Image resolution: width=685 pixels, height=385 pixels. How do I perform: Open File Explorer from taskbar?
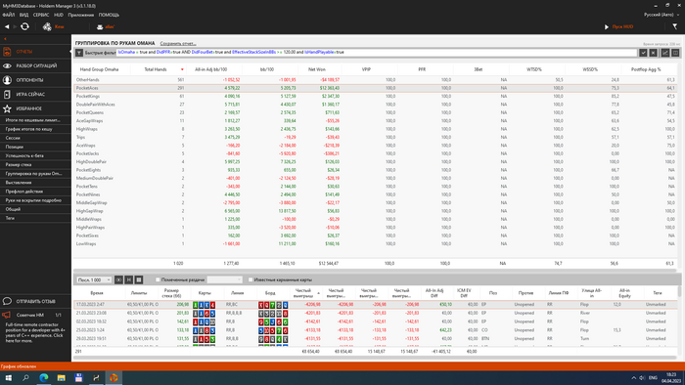coord(61,377)
